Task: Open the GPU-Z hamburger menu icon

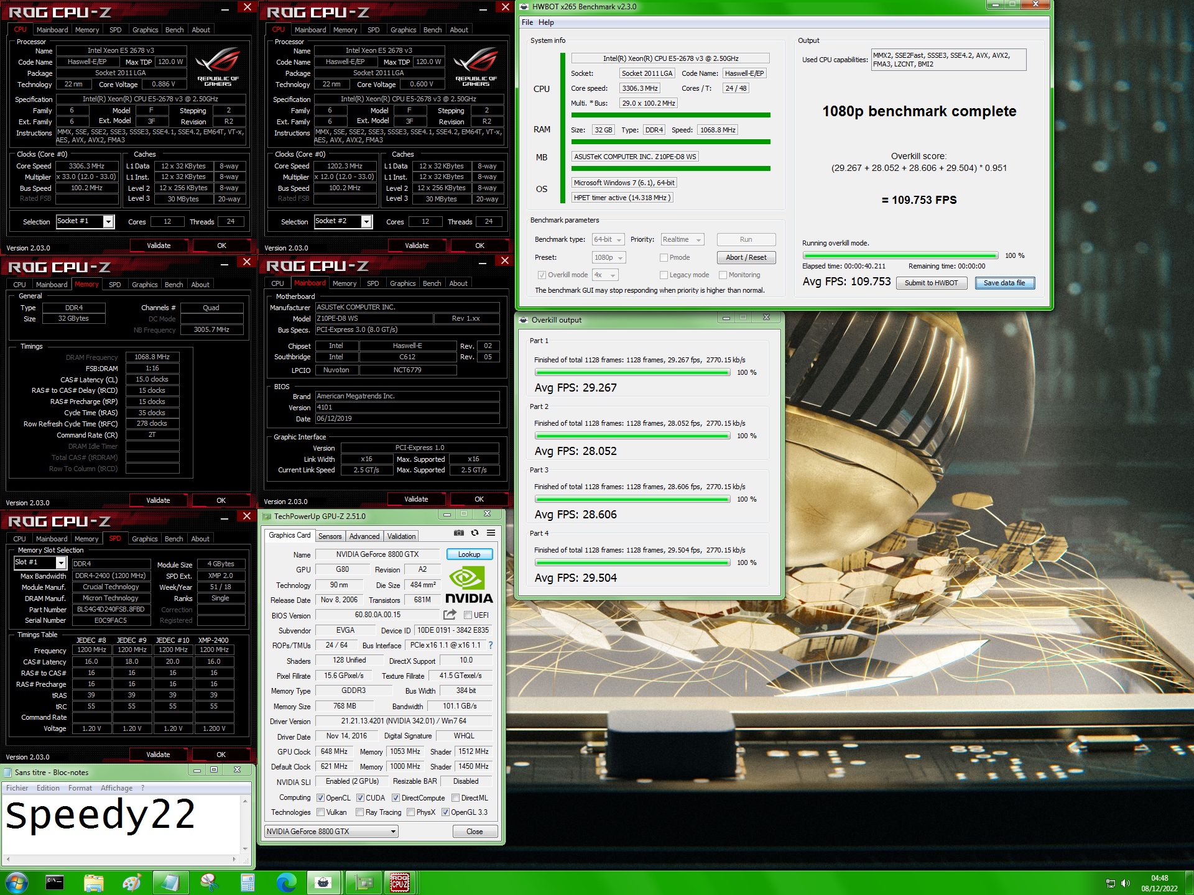Action: [x=491, y=533]
